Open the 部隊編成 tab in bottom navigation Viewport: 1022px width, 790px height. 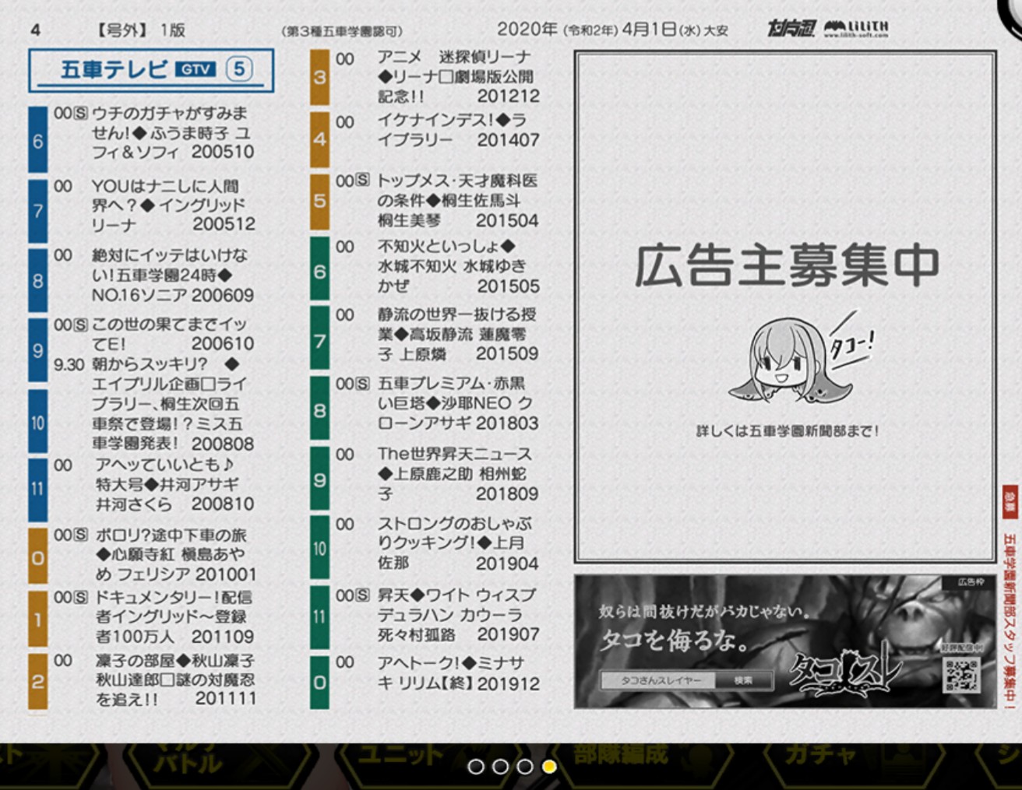click(621, 755)
